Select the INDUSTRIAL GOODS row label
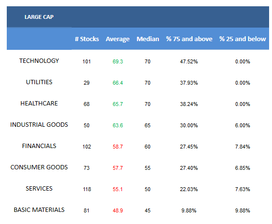Screen dimensions: 272x224 (39, 125)
